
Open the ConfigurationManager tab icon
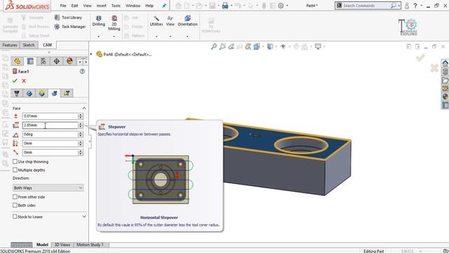[43, 61]
